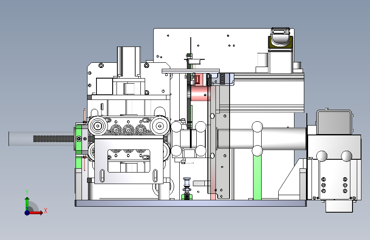Click the blue Z axis ball of the triad
The image size is (370, 240).
pyautogui.click(x=27, y=213)
